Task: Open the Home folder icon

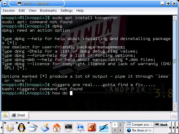Action: click(x=56, y=128)
